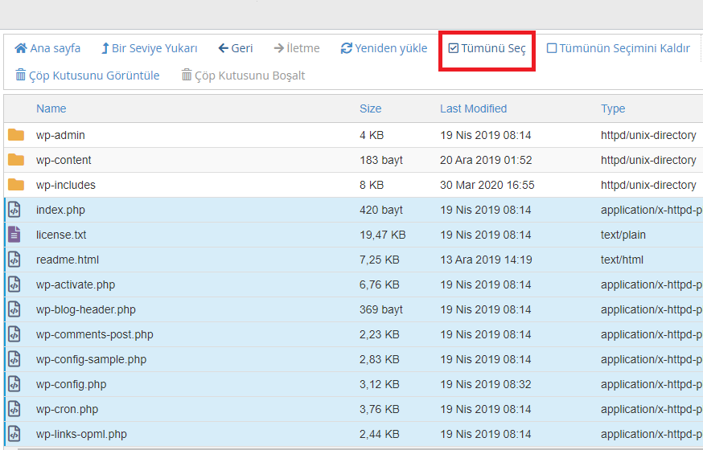Viewport: 703px width, 450px height.
Task: Select the wp-includes folder name
Action: pos(66,185)
